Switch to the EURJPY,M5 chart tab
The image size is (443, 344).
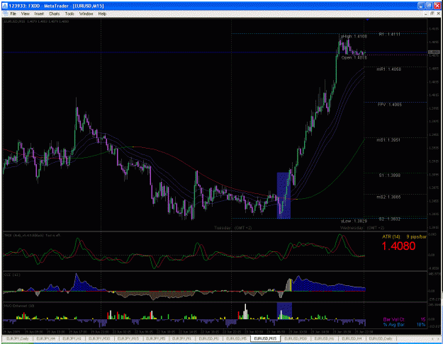coord(156,338)
